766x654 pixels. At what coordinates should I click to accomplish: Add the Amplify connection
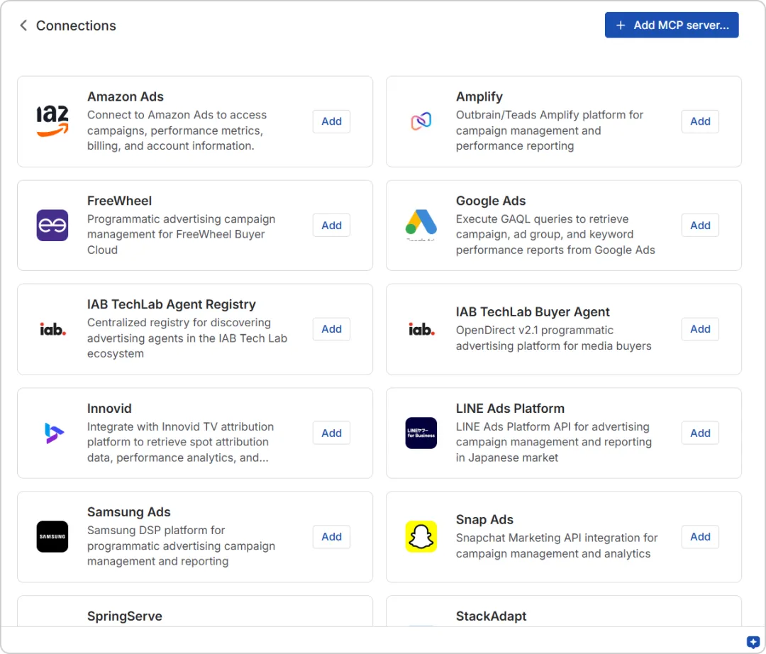point(700,121)
